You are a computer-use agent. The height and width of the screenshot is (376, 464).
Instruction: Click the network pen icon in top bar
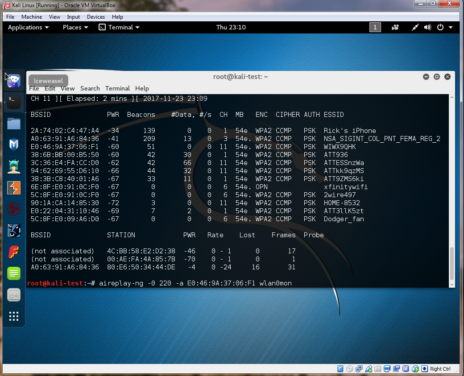[415, 27]
